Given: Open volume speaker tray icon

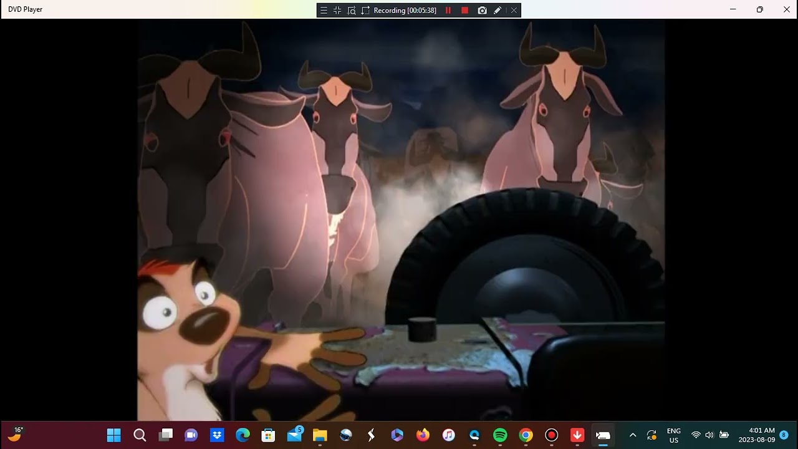Looking at the screenshot, I should (709, 435).
